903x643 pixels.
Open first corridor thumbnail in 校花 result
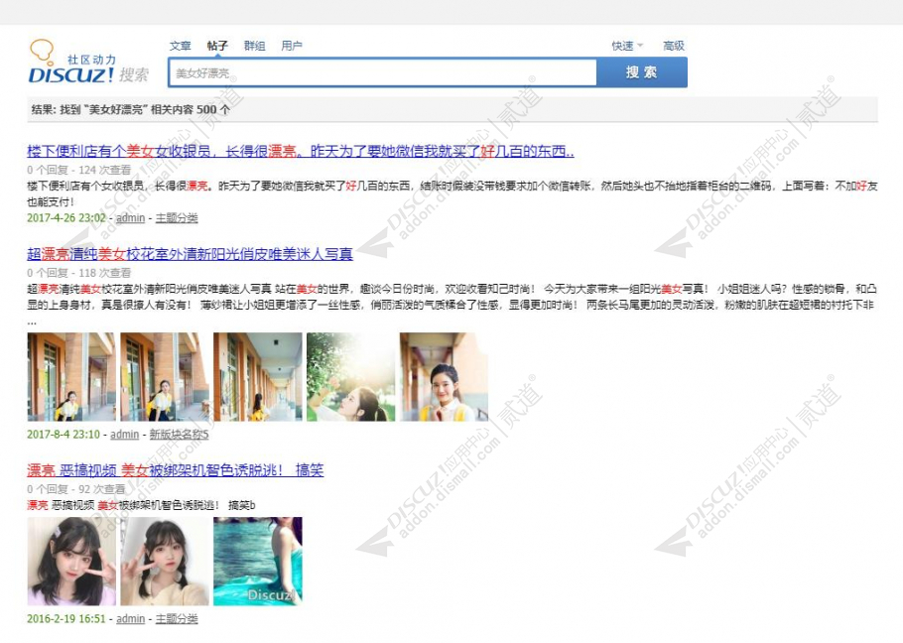pyautogui.click(x=71, y=377)
